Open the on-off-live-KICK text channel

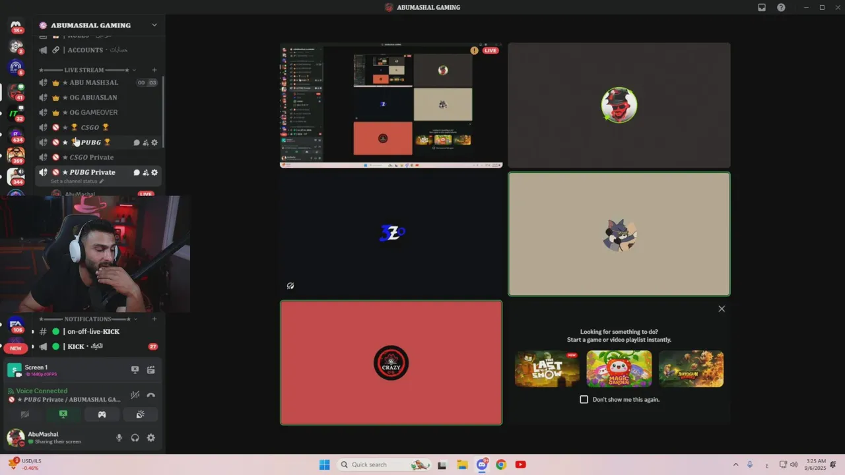click(x=98, y=332)
